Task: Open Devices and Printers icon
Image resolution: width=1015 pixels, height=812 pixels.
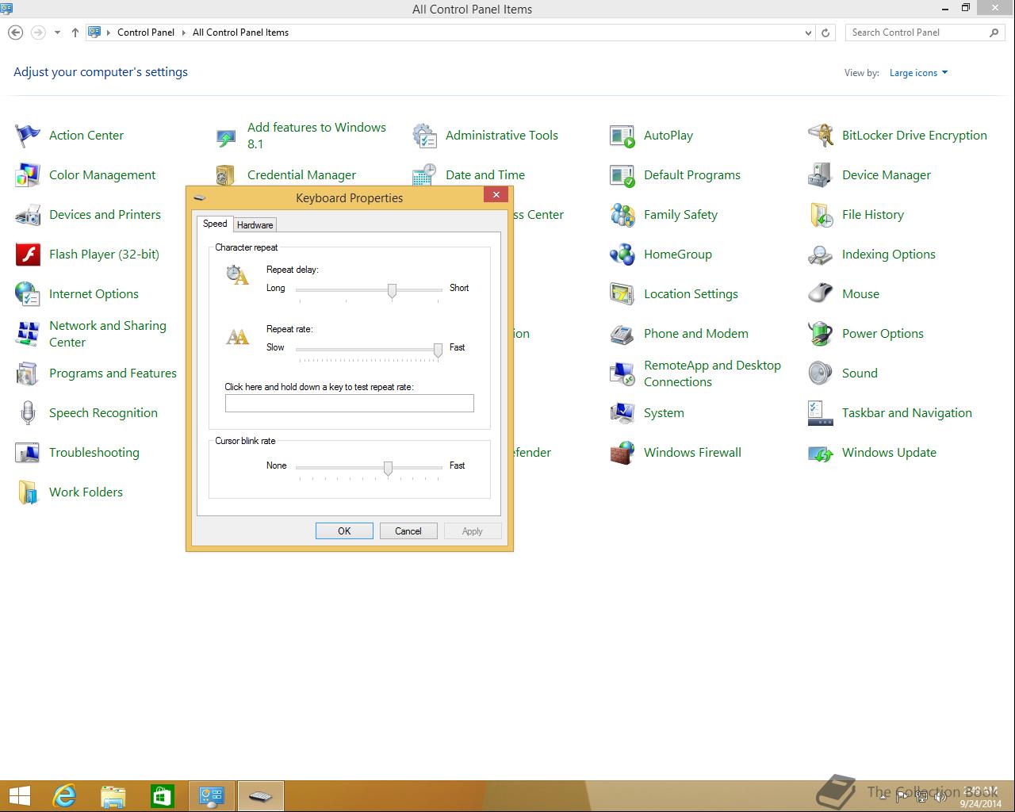Action: click(x=28, y=215)
